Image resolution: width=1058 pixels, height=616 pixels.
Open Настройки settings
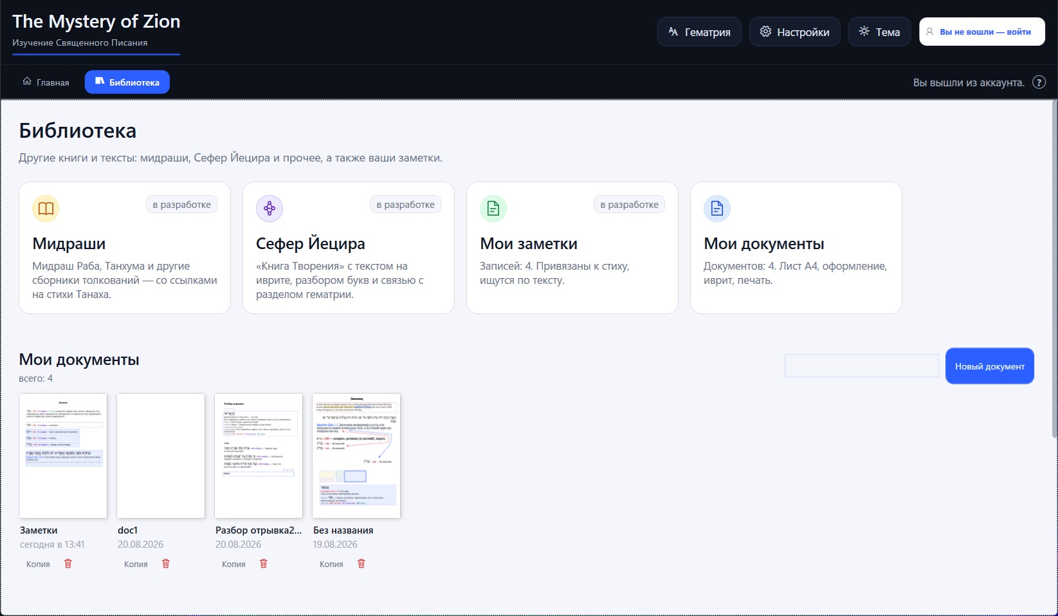coord(794,32)
